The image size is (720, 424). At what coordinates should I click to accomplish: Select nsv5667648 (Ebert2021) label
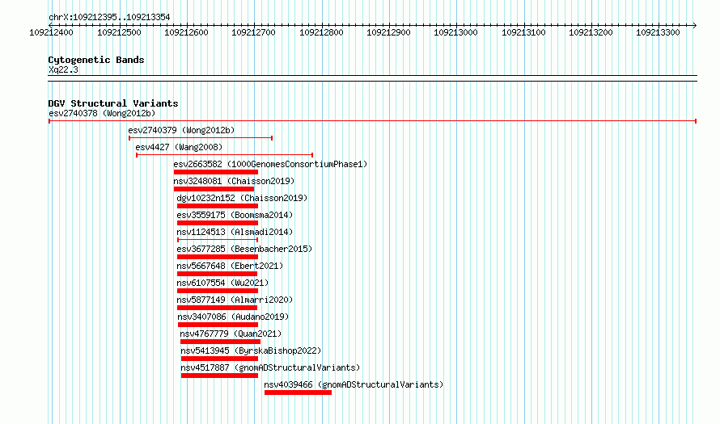(230, 266)
